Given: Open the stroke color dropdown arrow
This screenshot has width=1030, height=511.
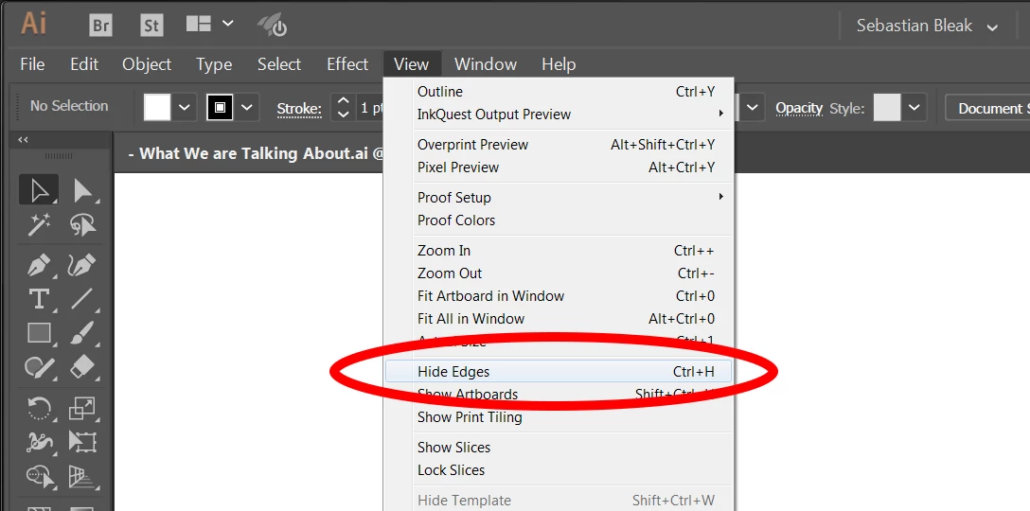Looking at the screenshot, I should 247,108.
